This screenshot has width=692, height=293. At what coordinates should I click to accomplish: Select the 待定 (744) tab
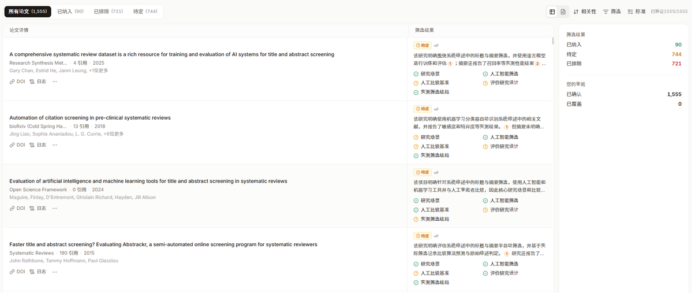[x=145, y=12]
